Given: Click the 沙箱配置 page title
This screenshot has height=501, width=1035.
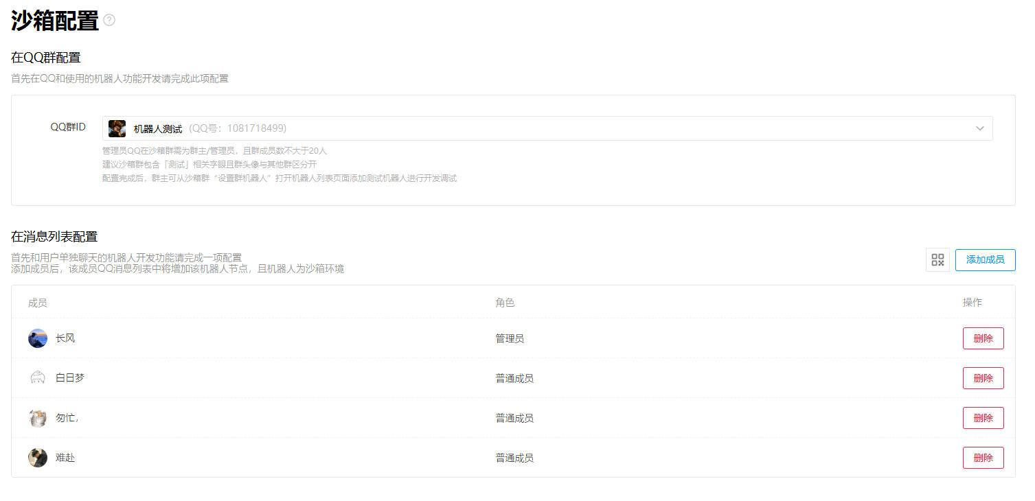Looking at the screenshot, I should [x=55, y=21].
